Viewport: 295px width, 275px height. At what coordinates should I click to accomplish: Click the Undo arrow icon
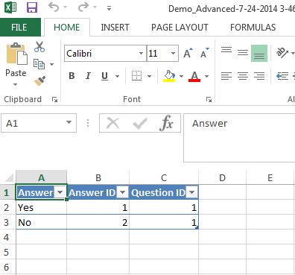[x=54, y=7]
